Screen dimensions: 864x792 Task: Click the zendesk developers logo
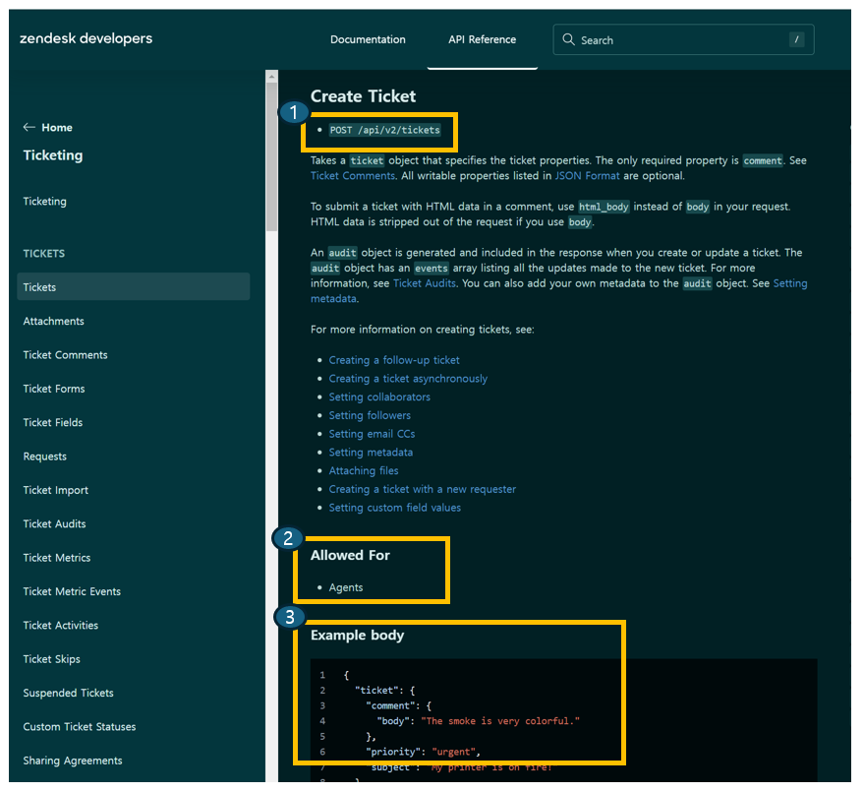coord(86,38)
